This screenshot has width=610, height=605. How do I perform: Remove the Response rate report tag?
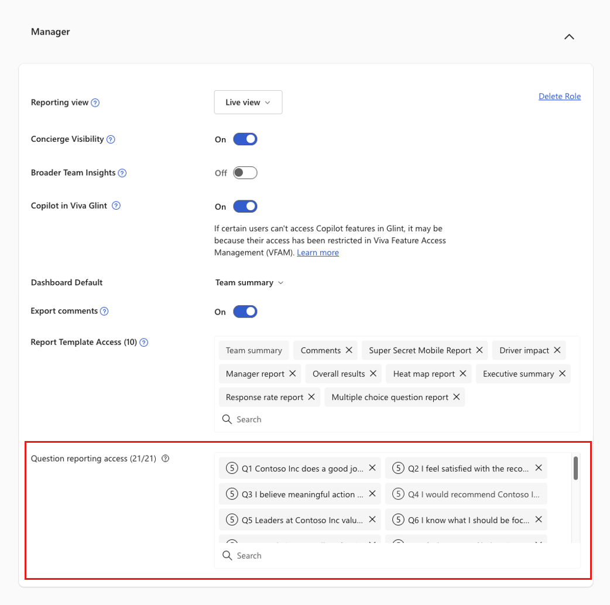311,397
